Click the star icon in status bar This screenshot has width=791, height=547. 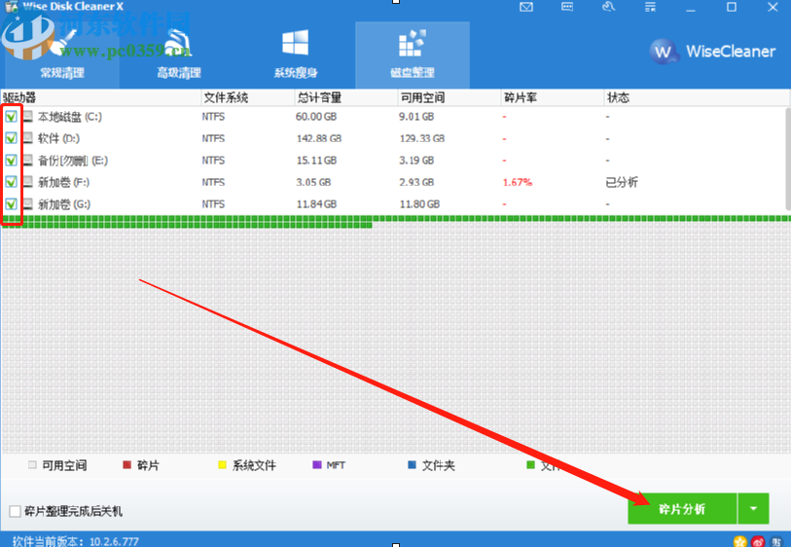click(740, 541)
